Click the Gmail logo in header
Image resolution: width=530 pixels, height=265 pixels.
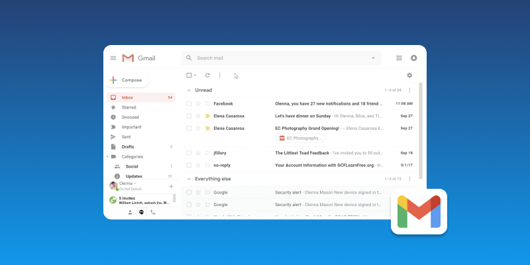138,58
